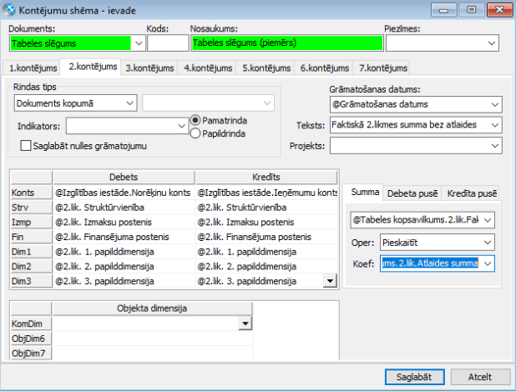This screenshot has width=516, height=391.
Task: Click the Nosaukums text field
Action: (x=287, y=43)
